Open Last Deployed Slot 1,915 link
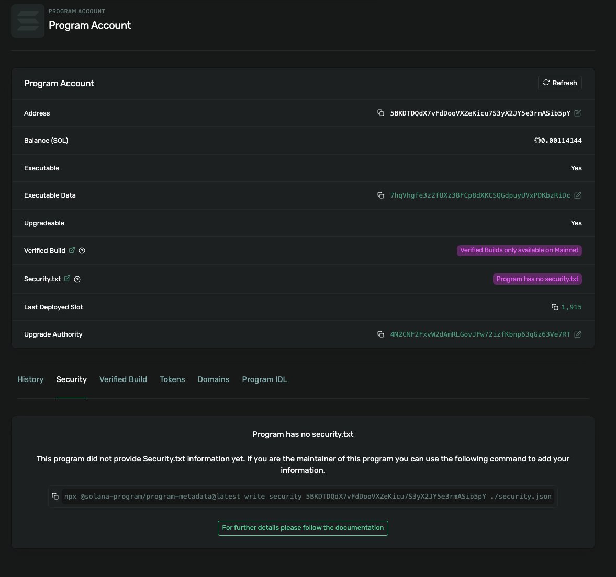The height and width of the screenshot is (577, 616). (x=572, y=307)
